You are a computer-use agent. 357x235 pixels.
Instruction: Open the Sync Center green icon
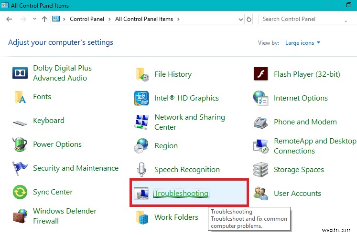click(20, 192)
